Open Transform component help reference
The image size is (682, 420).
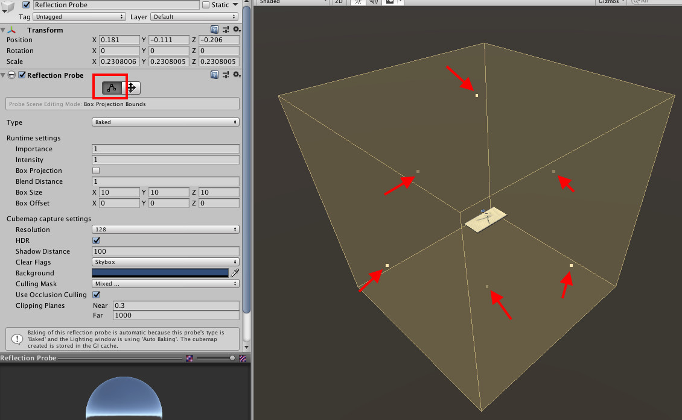[214, 30]
